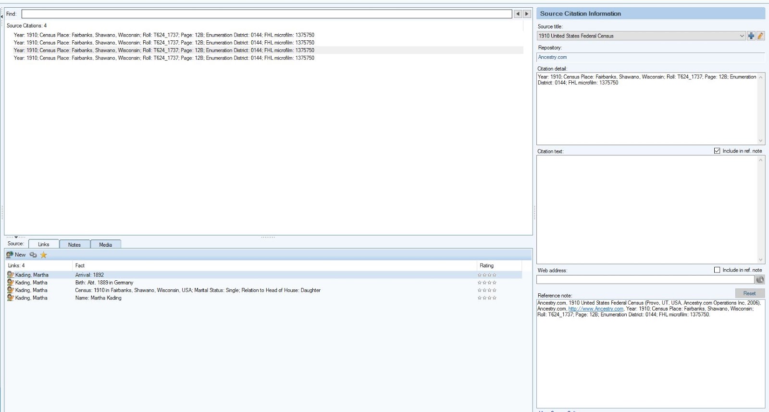Open the http://www.Ancestry.com link in reference note
Image resolution: width=769 pixels, height=412 pixels.
(596, 309)
